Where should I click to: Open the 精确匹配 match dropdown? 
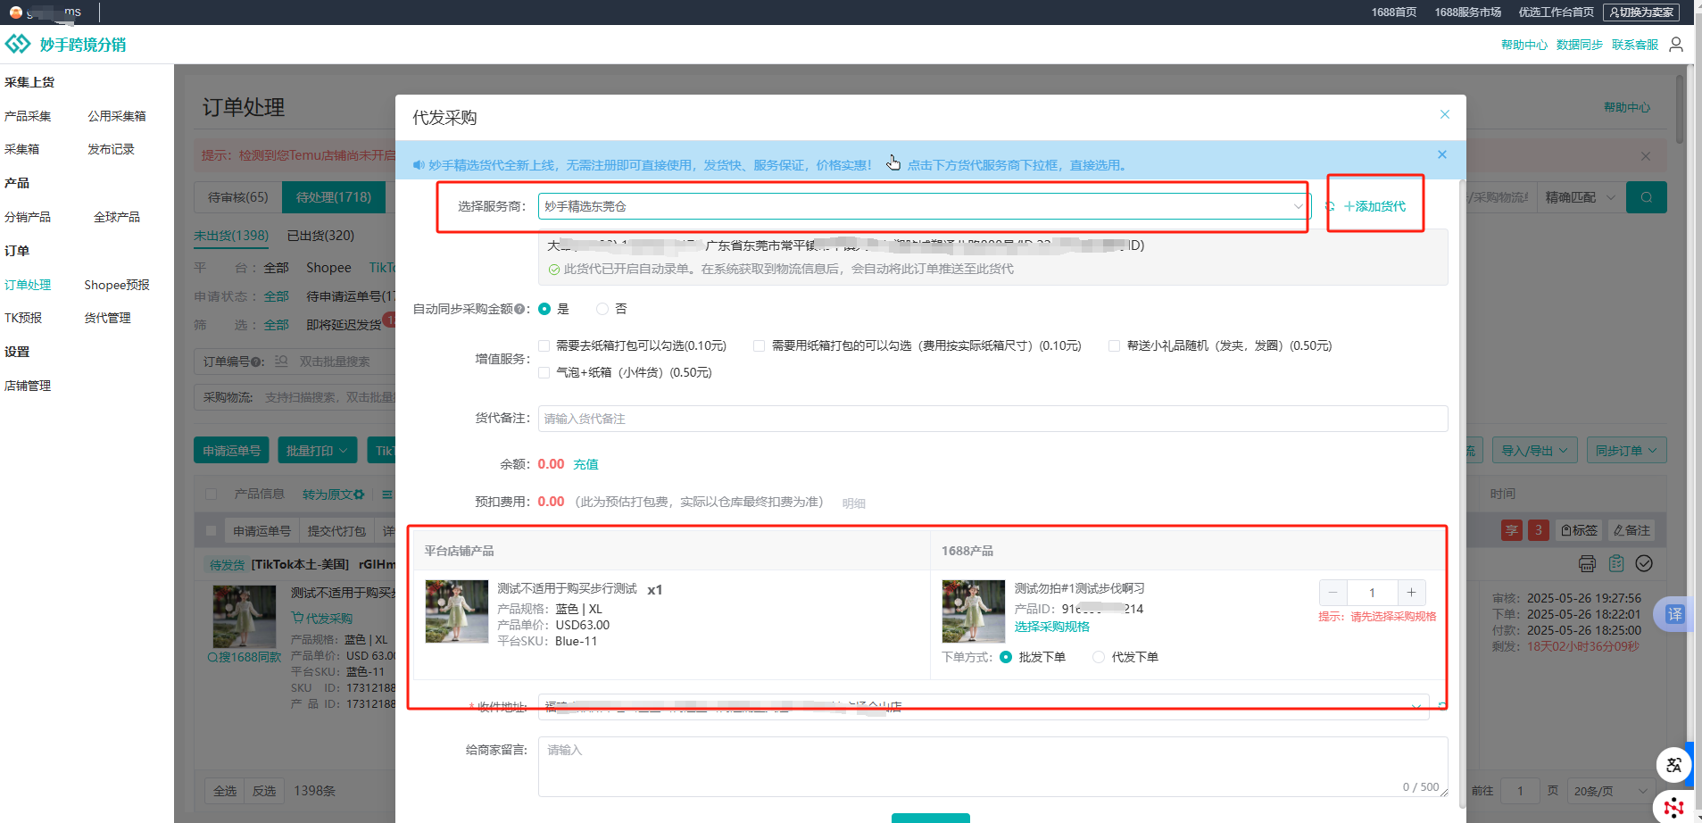(1582, 197)
